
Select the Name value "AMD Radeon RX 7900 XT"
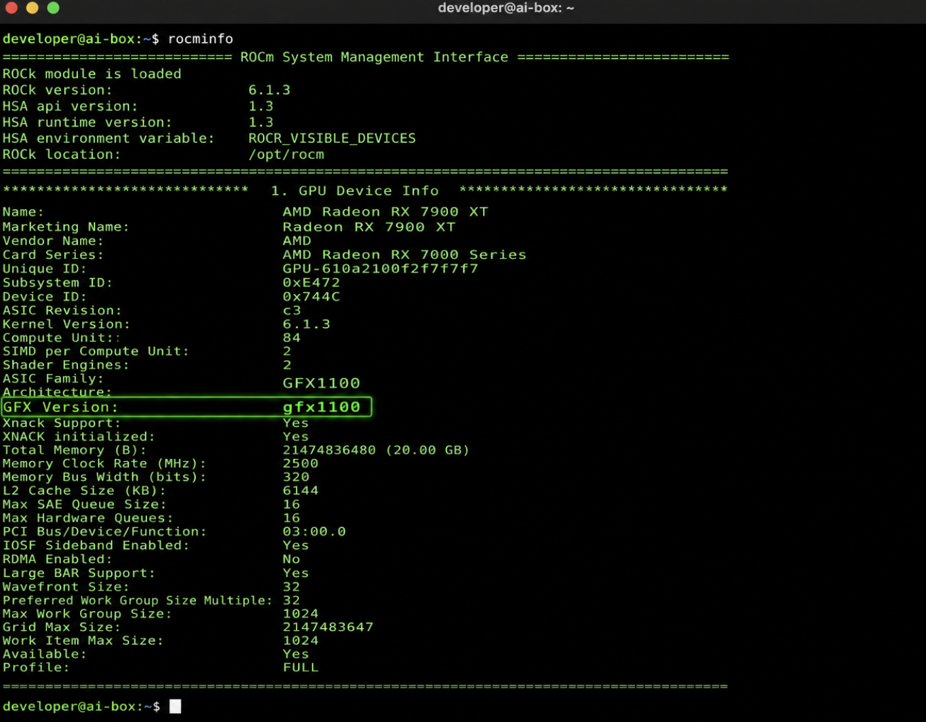point(385,212)
